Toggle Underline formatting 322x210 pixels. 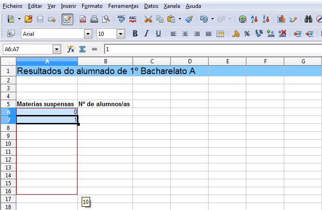click(158, 34)
